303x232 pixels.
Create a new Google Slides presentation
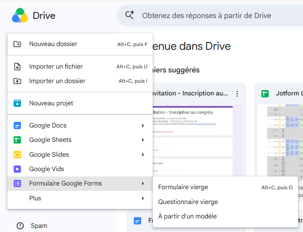pyautogui.click(x=80, y=155)
